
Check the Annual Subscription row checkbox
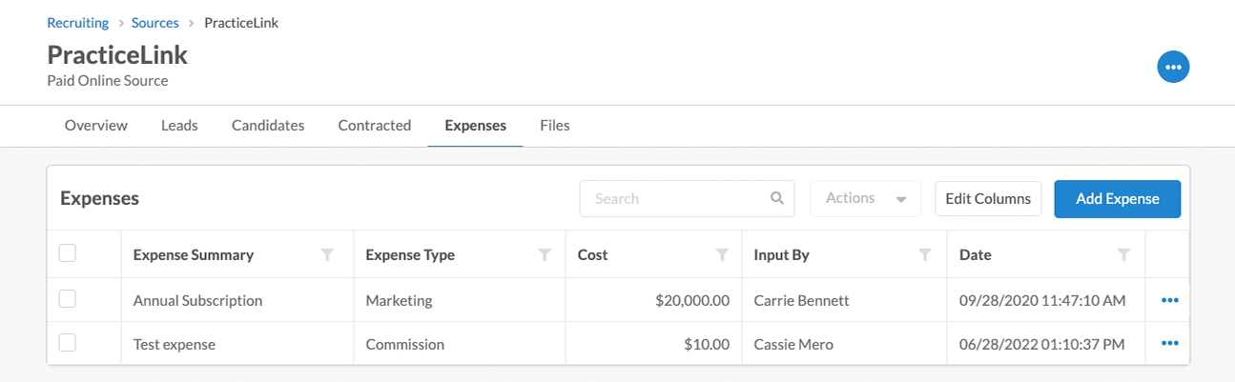68,299
